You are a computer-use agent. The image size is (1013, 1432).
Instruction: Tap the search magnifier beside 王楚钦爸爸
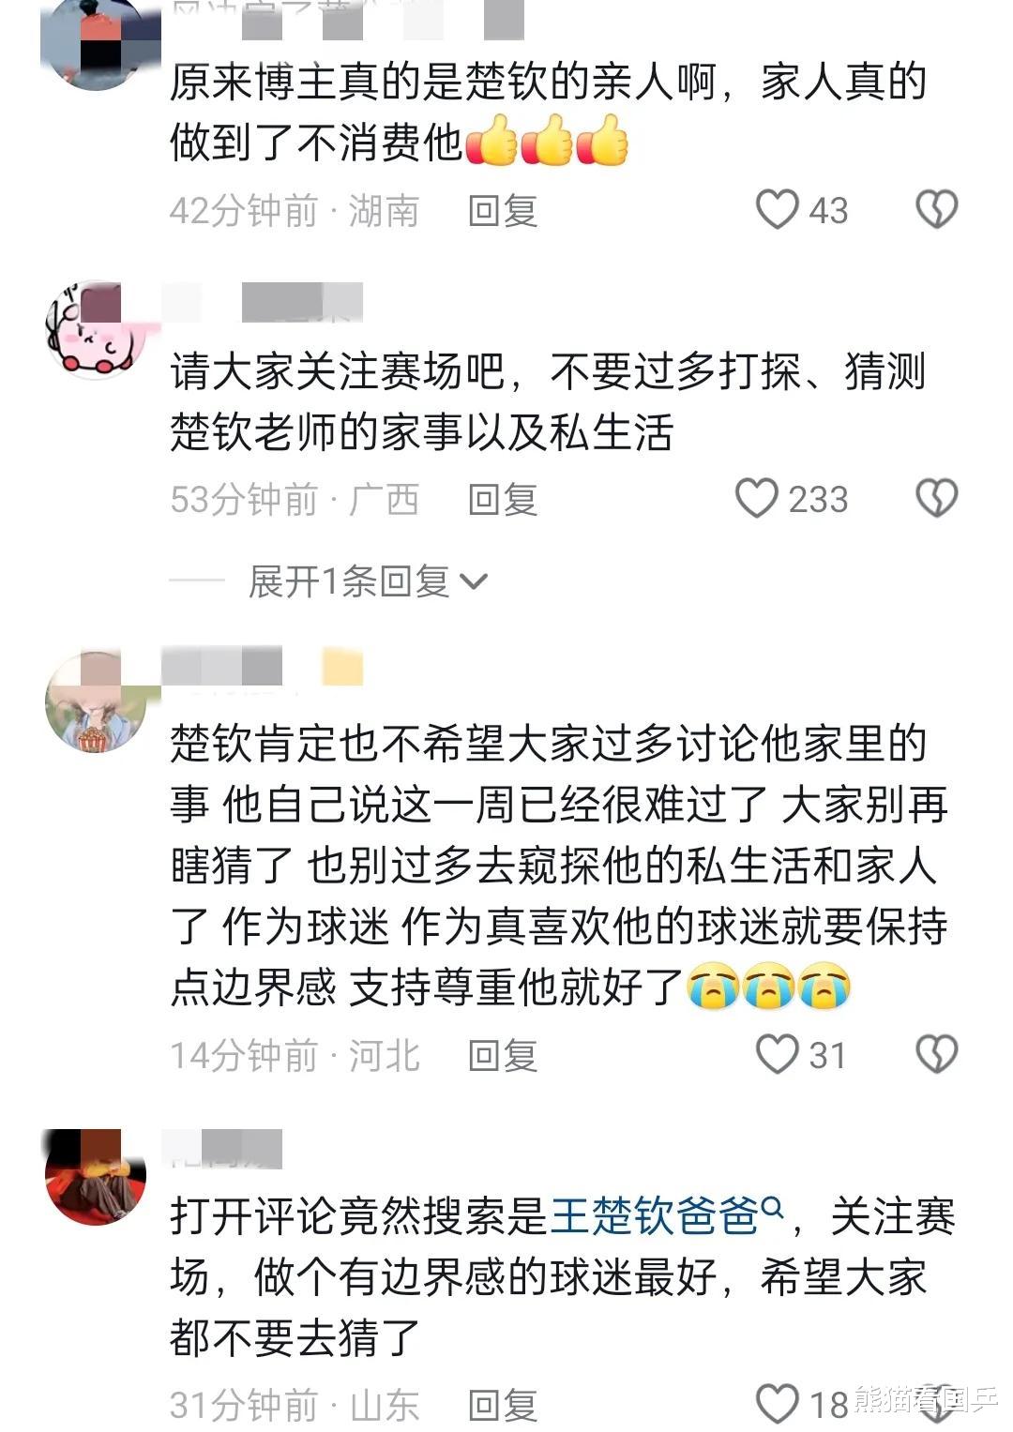tap(772, 1205)
